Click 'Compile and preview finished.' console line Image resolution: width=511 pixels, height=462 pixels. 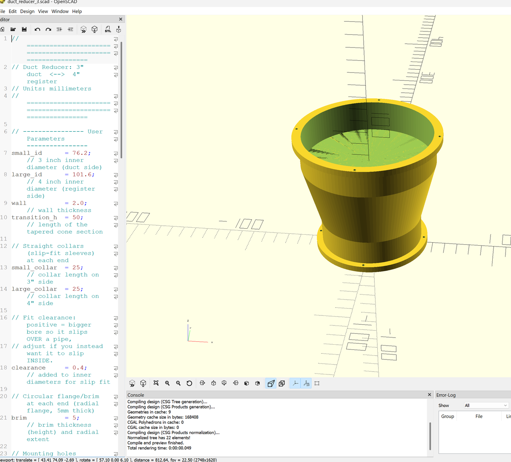click(156, 443)
